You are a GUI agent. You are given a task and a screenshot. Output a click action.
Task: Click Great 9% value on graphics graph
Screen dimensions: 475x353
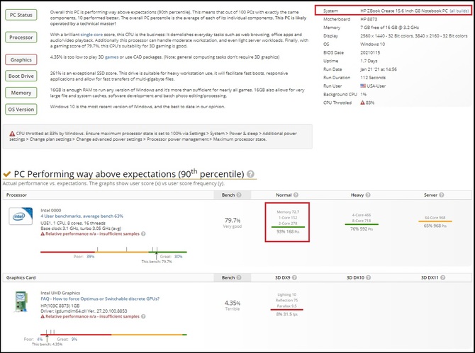[x=74, y=339]
